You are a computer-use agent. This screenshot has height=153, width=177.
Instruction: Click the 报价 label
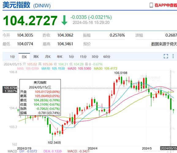(87, 44)
